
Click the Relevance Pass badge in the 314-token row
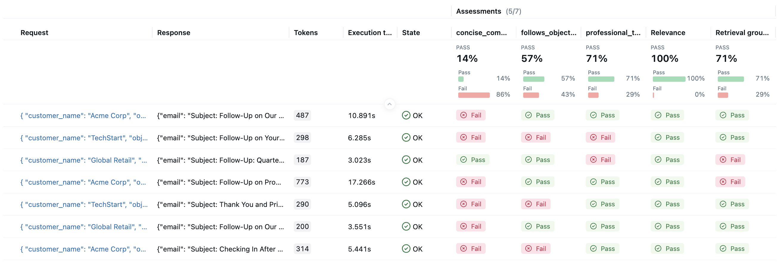pyautogui.click(x=667, y=249)
